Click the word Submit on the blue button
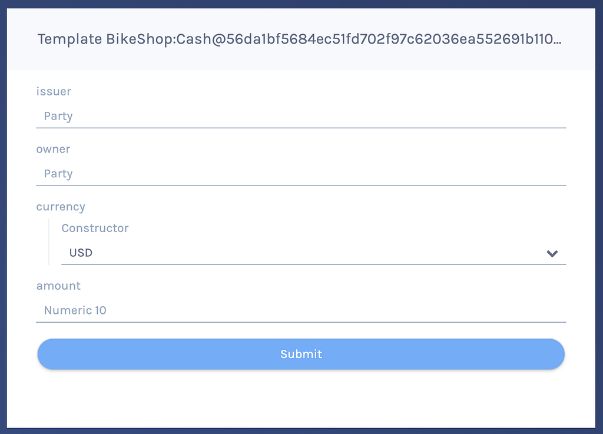The image size is (603, 434). pos(301,354)
